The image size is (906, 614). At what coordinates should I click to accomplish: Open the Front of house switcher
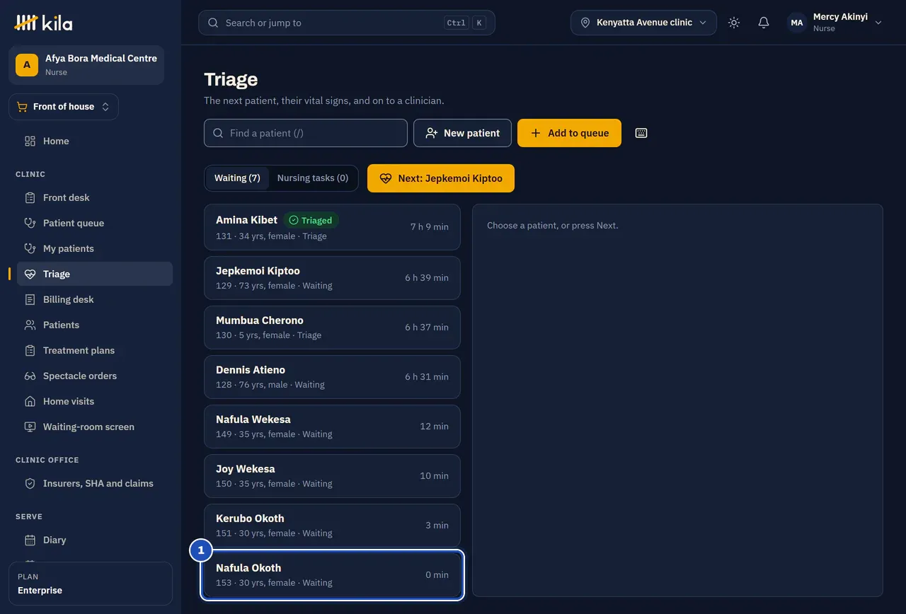64,107
